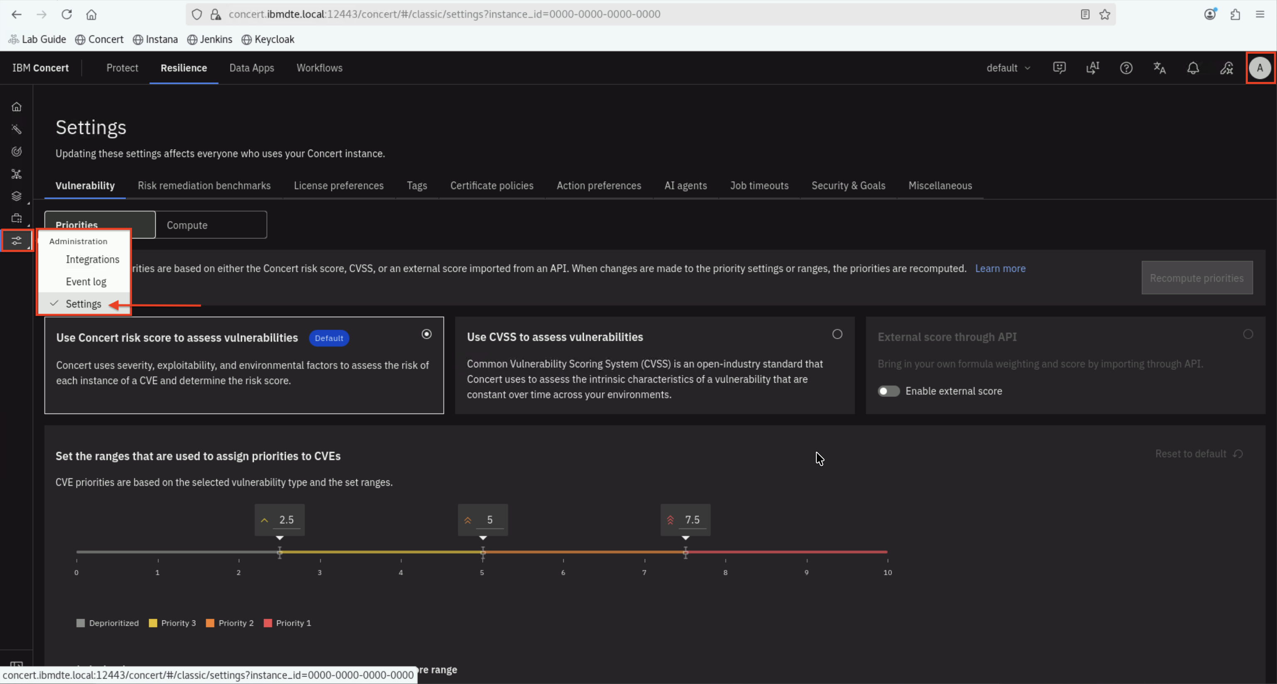
Task: Open the Tags settings tab
Action: point(416,185)
